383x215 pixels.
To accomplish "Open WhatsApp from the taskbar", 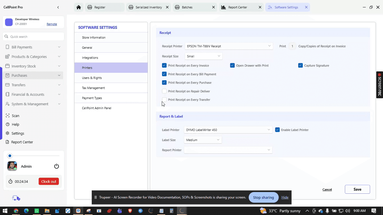I will pos(37,211).
